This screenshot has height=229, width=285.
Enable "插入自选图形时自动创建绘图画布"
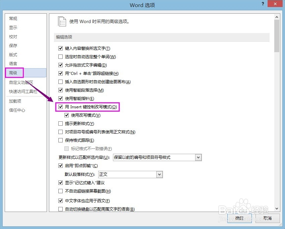(x=60, y=82)
